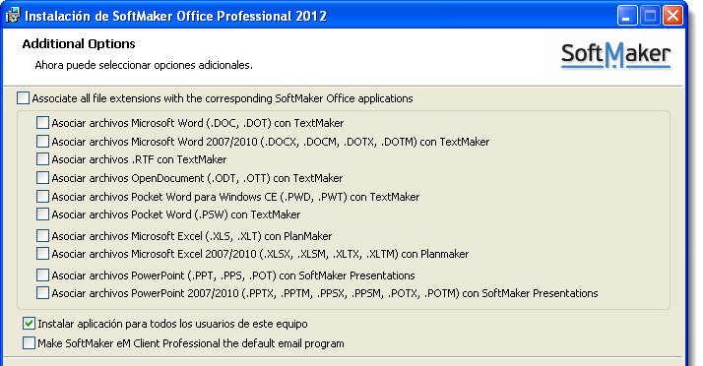The image size is (703, 366).
Task: Make eM Client the default email program
Action: click(x=29, y=343)
